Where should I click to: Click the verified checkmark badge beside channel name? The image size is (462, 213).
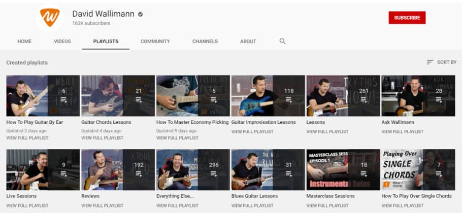[141, 14]
